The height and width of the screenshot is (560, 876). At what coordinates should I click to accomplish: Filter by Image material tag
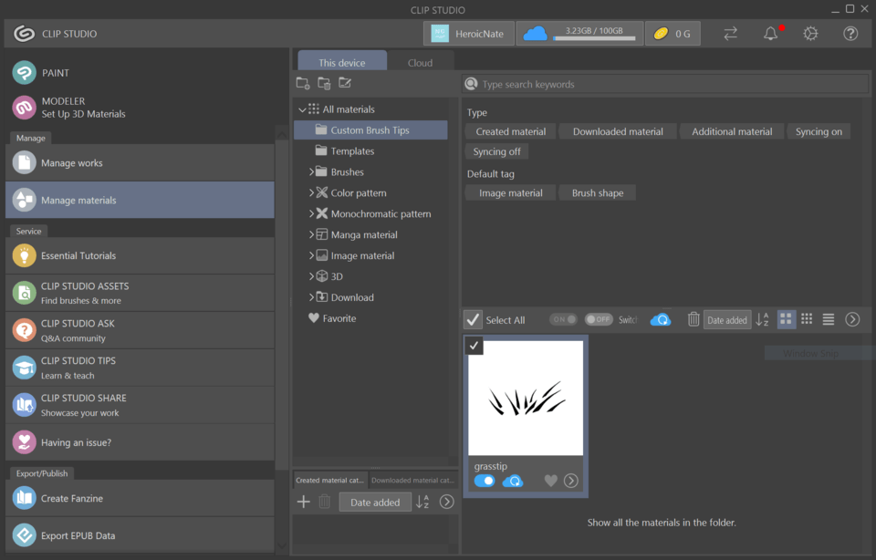(x=511, y=193)
